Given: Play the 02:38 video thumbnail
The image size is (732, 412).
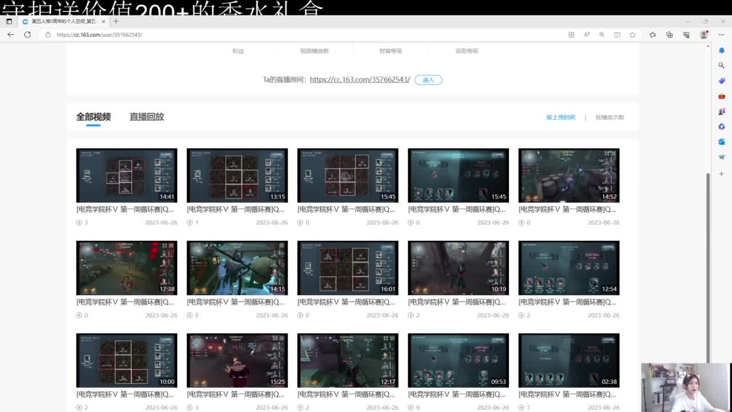Looking at the screenshot, I should coord(568,360).
